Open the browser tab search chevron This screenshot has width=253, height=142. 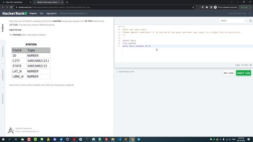coord(232,2)
